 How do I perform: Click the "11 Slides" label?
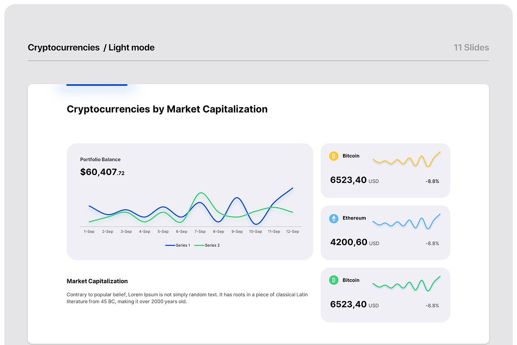click(471, 47)
